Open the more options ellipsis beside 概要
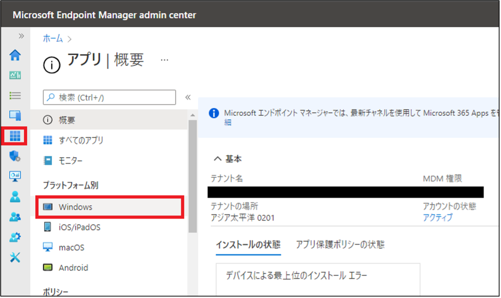This screenshot has height=298, width=501. 165,60
